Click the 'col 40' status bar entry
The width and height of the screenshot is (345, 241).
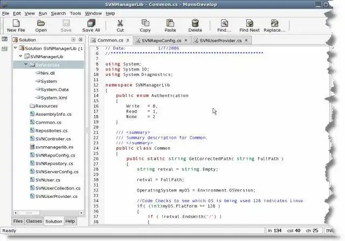tap(294, 230)
